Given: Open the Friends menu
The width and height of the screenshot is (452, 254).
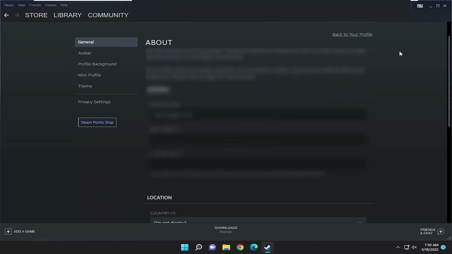Looking at the screenshot, I should click(x=35, y=5).
